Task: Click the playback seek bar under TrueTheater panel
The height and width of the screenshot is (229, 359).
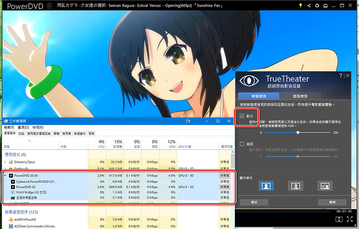Action: click(283, 212)
